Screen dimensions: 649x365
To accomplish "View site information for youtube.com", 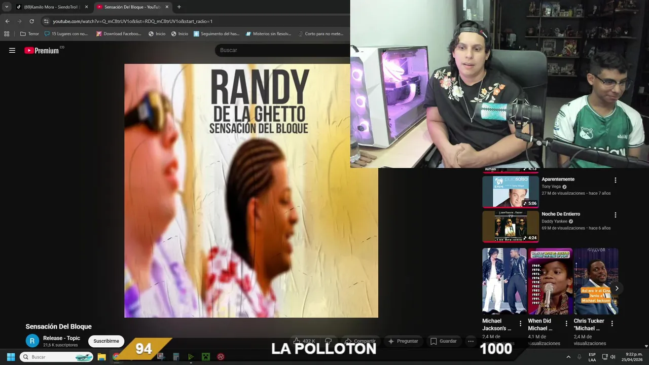I will (x=46, y=21).
